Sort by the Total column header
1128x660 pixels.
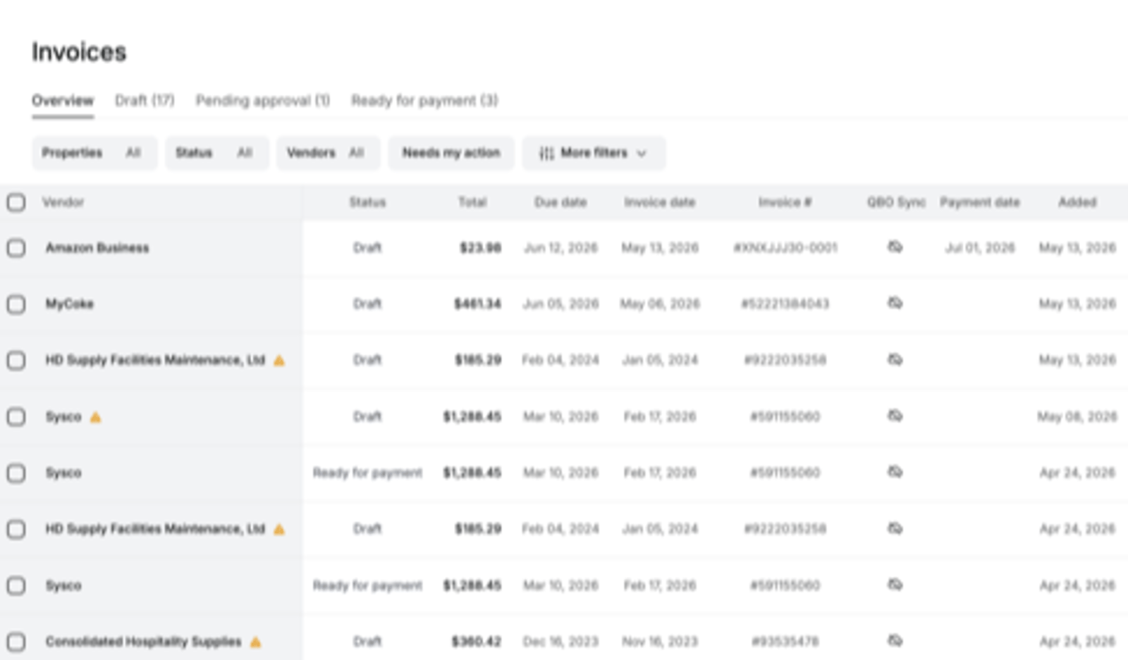tap(472, 203)
